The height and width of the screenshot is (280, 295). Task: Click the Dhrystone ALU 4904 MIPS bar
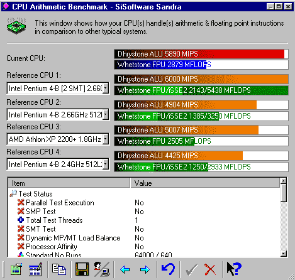tap(201, 105)
